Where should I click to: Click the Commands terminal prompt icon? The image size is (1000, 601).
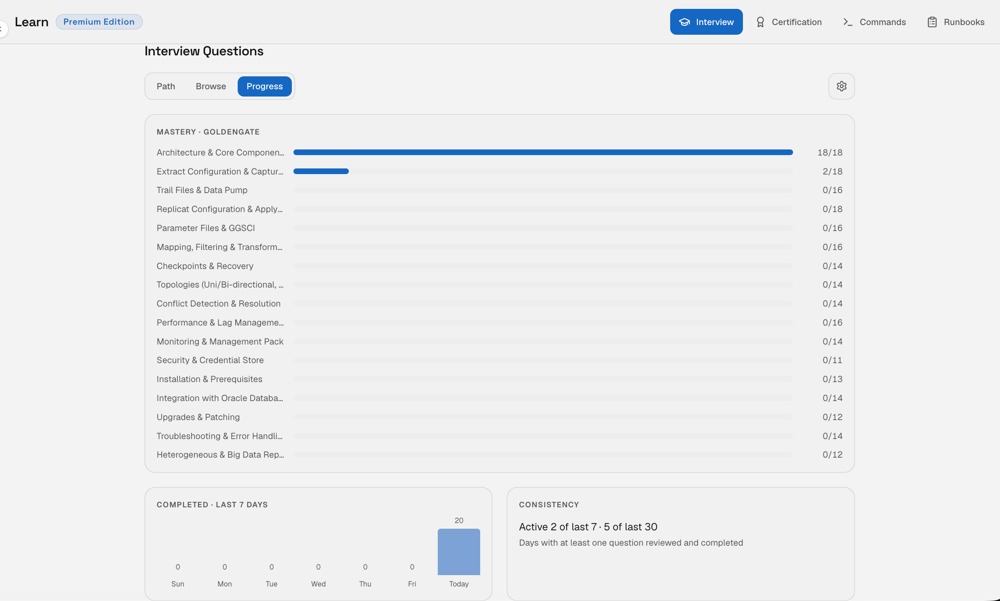(848, 22)
